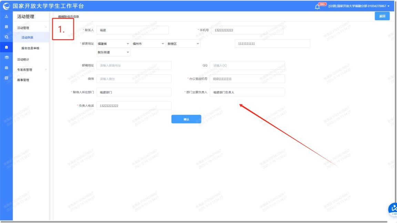Open 活动统计 in the side menu
The width and height of the screenshot is (397, 223).
point(24,60)
